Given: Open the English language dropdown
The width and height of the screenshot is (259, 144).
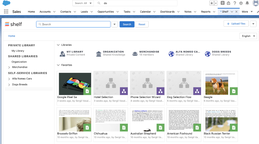Looking at the screenshot, I should tap(248, 36).
